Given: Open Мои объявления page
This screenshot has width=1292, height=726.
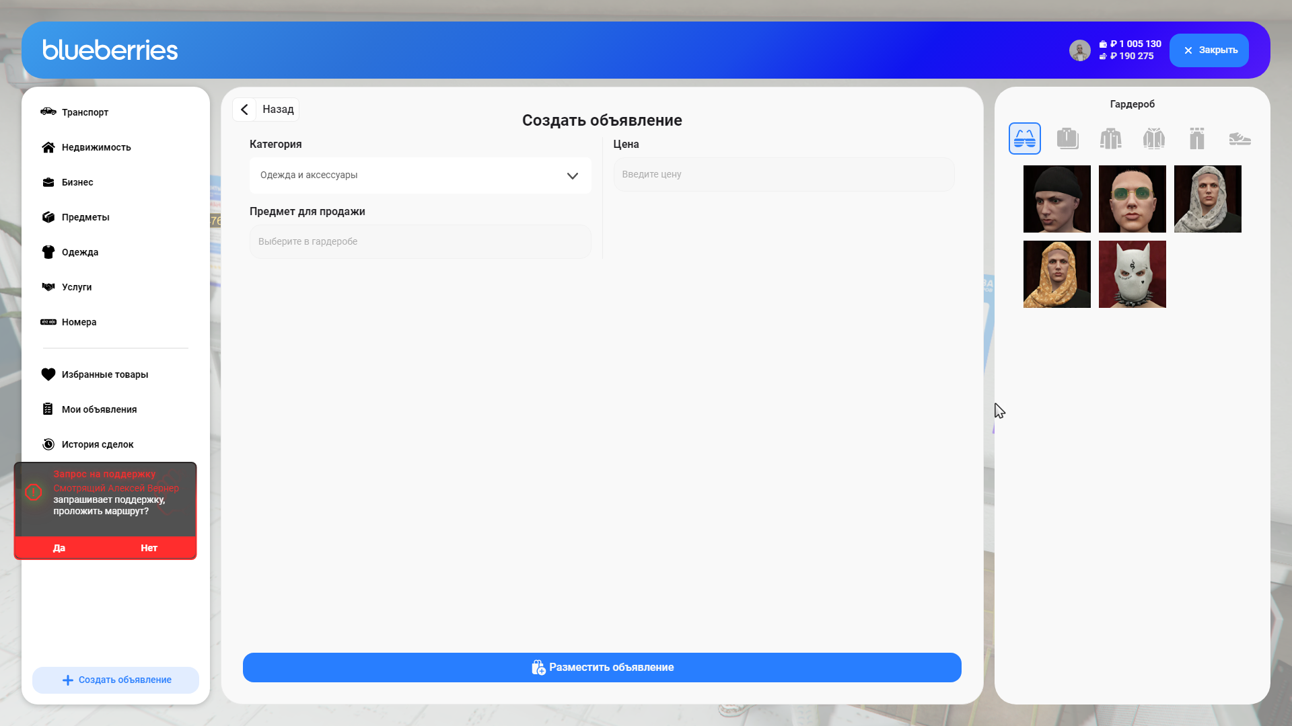Looking at the screenshot, I should pos(99,409).
